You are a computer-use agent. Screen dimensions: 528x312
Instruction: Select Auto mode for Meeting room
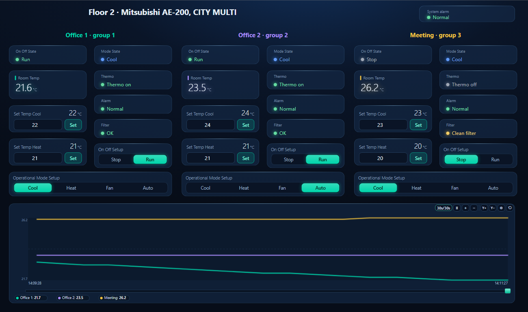click(493, 188)
